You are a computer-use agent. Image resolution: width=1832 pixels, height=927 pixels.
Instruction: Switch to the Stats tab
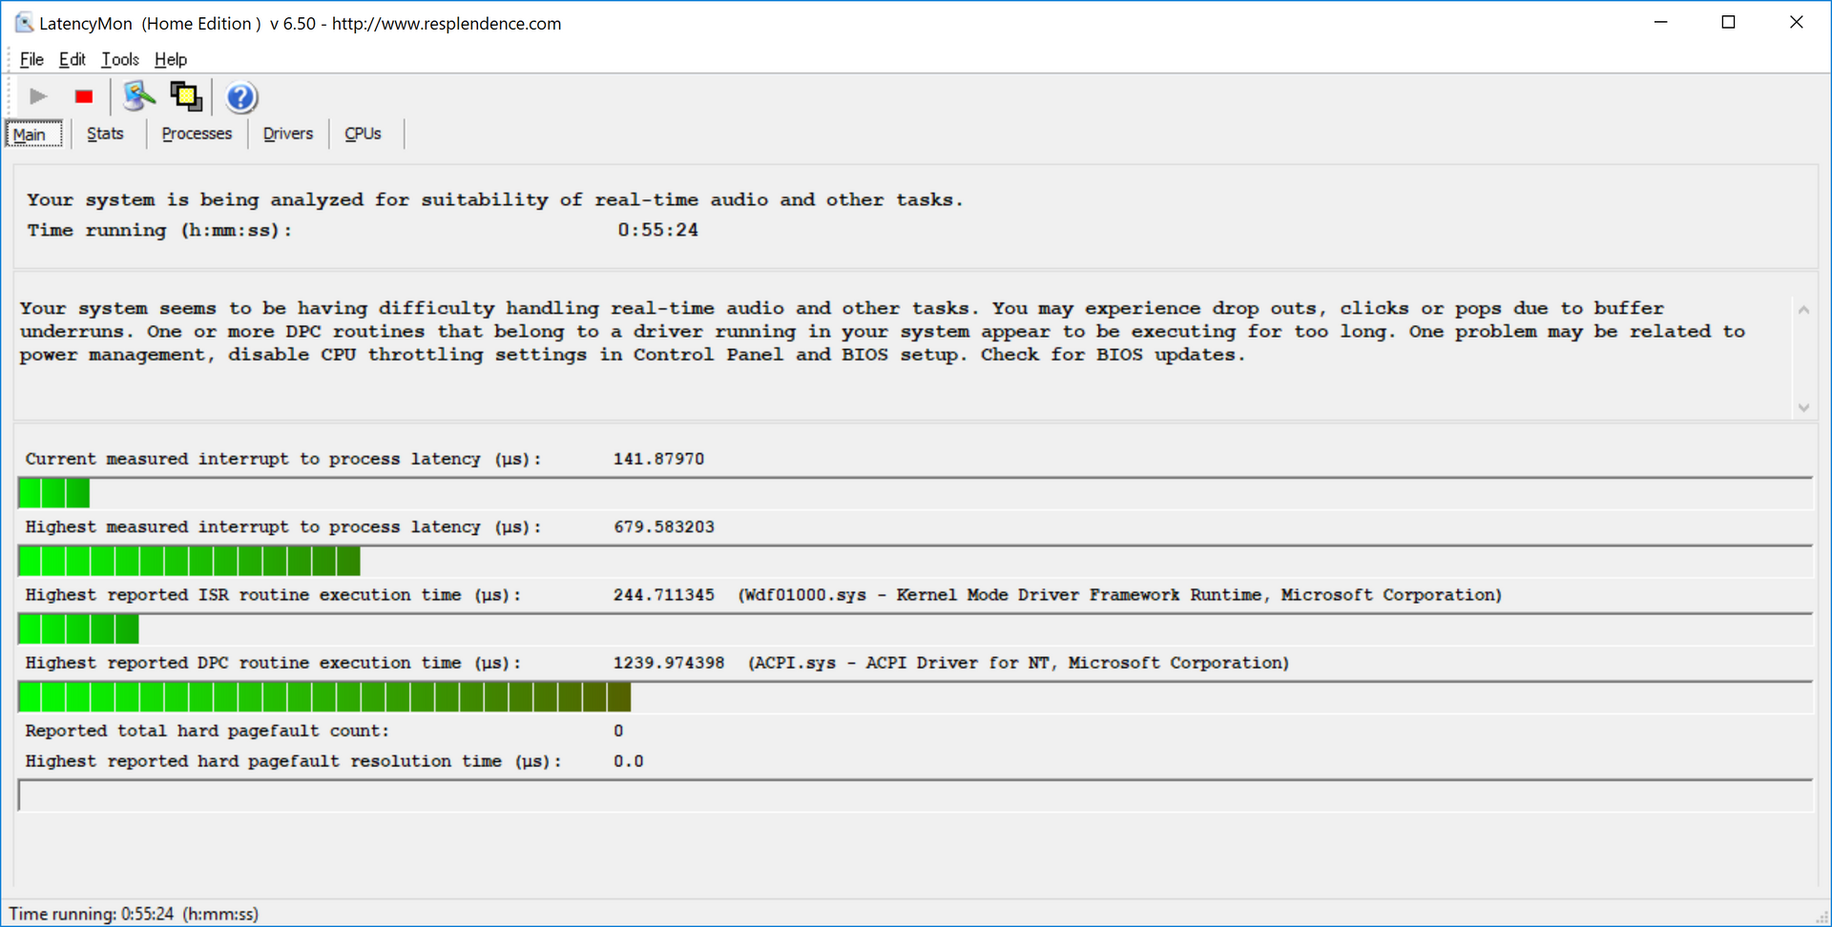(105, 134)
